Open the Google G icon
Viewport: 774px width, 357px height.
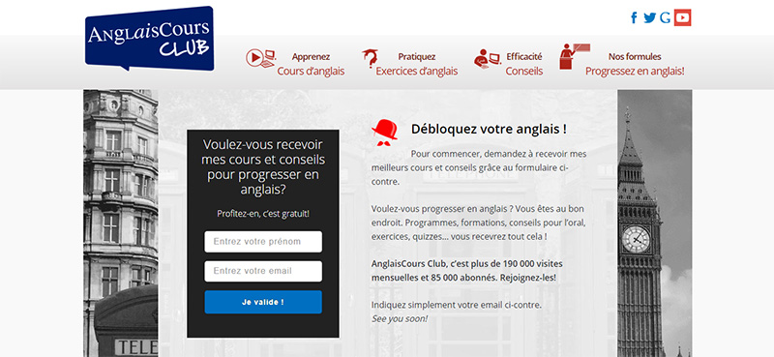click(x=666, y=17)
